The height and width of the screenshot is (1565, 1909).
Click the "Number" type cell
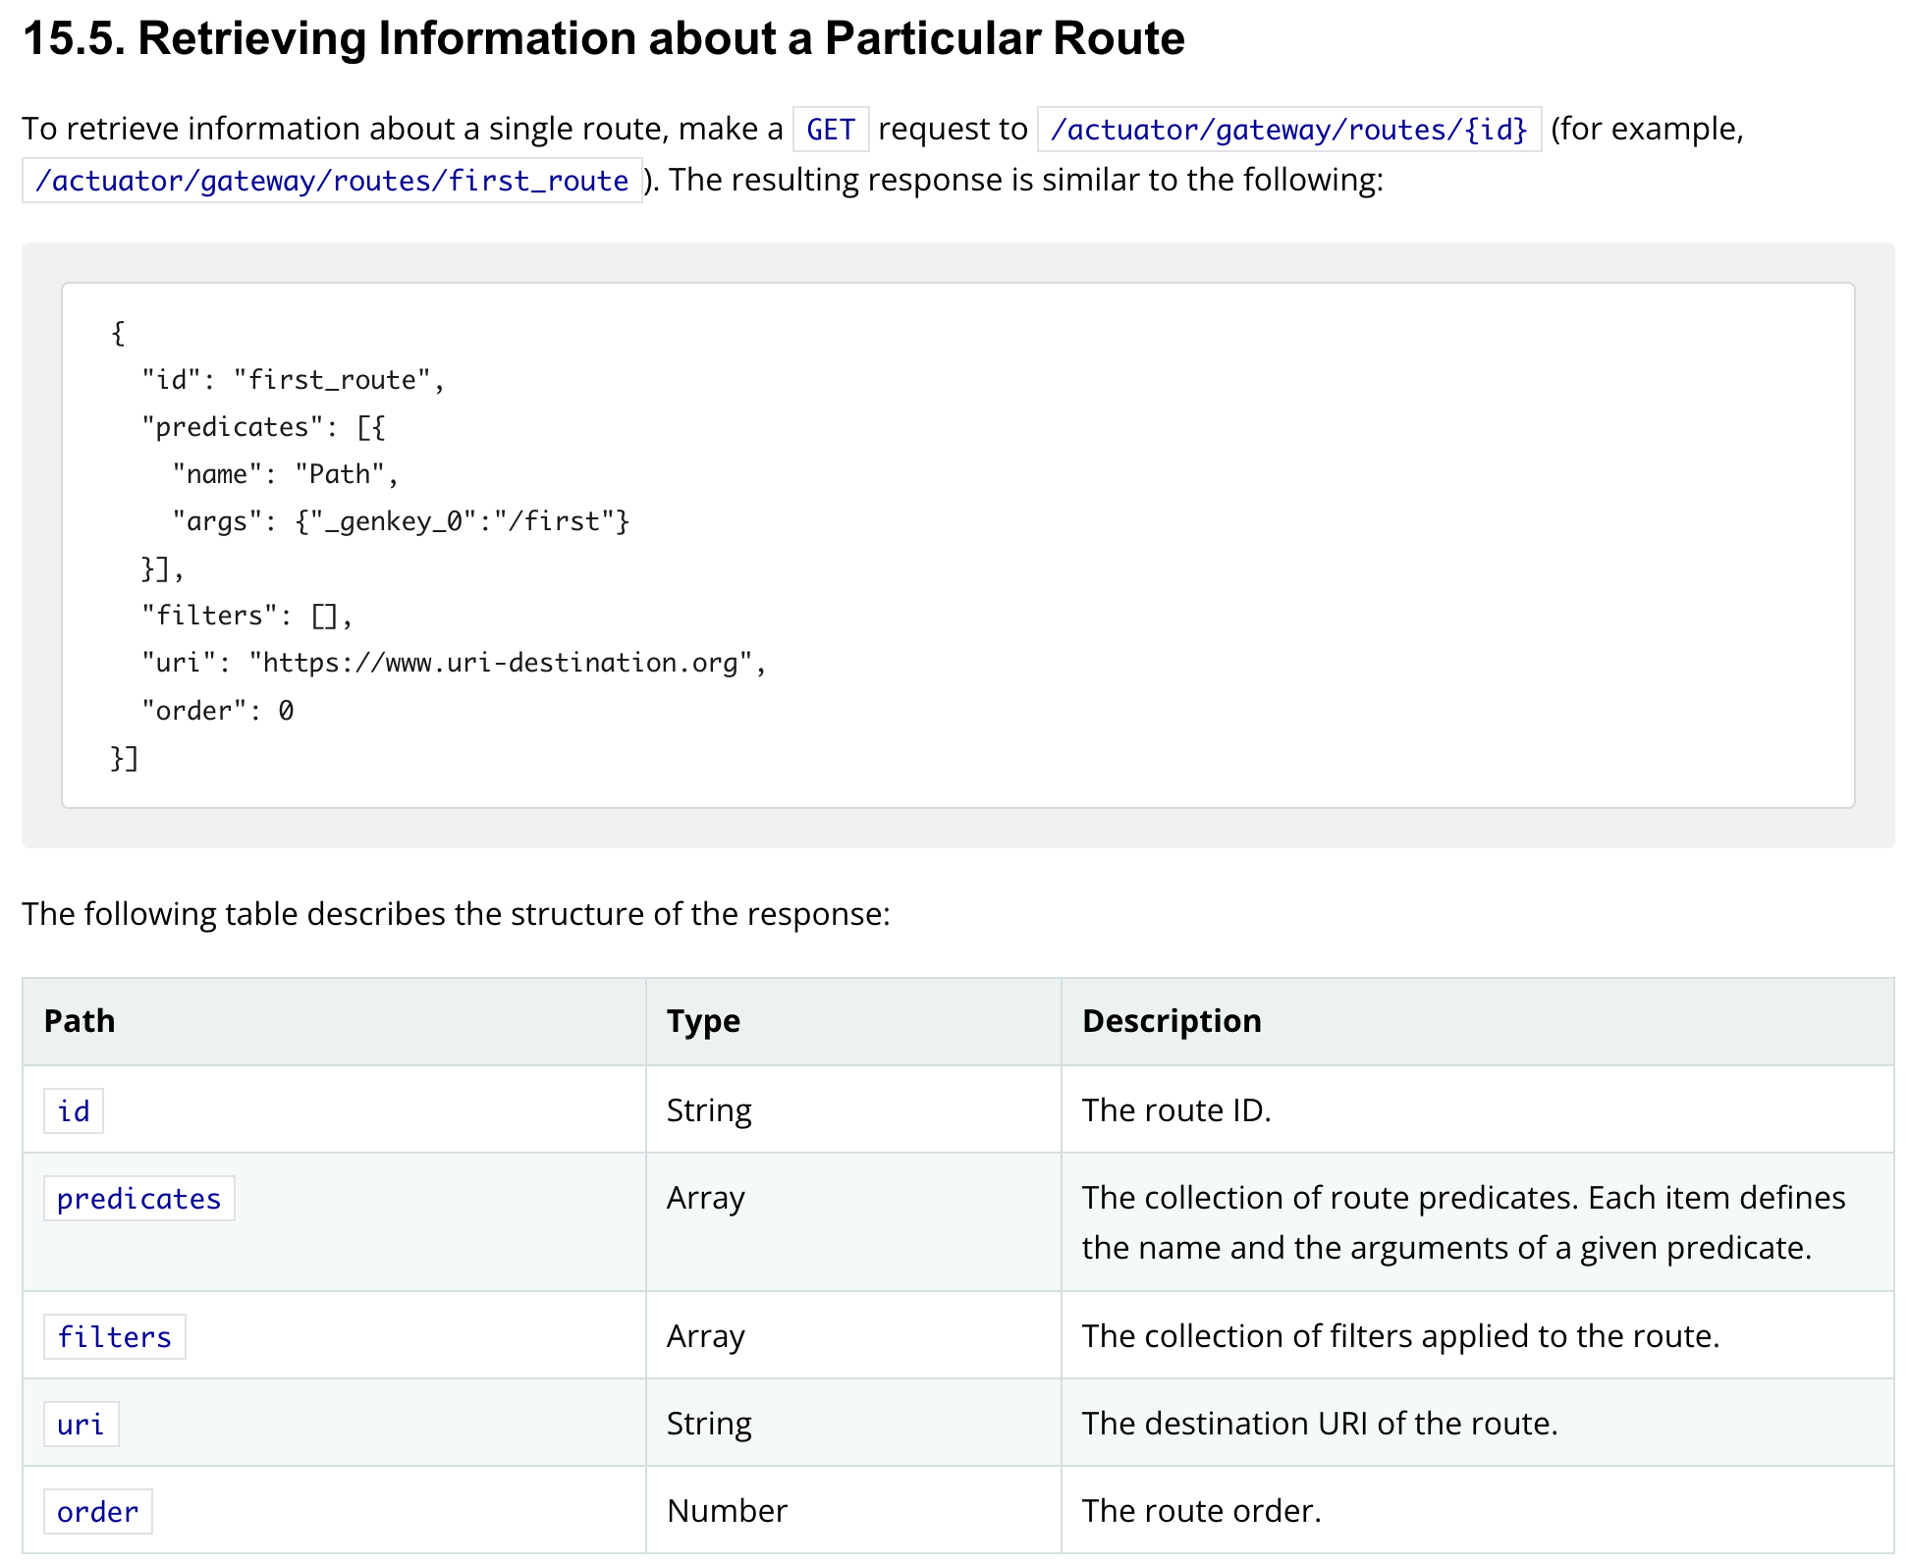pos(727,1511)
